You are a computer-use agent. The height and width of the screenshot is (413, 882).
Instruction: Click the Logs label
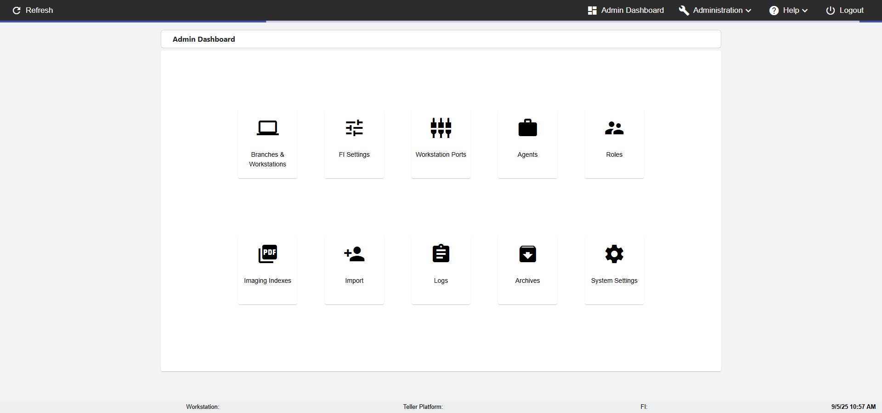441,281
